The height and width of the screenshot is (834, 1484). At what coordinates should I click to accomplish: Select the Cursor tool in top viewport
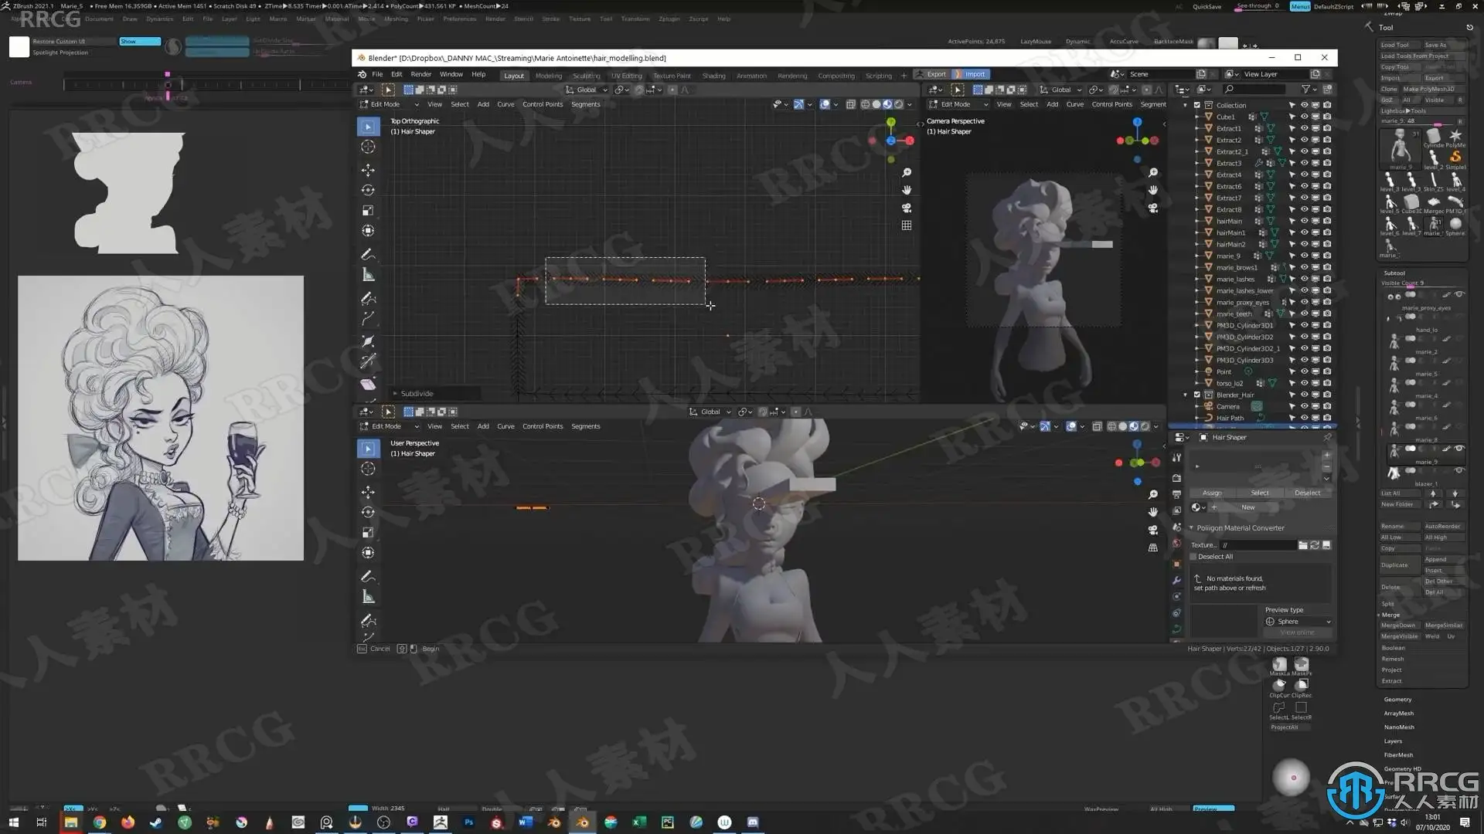tap(368, 147)
